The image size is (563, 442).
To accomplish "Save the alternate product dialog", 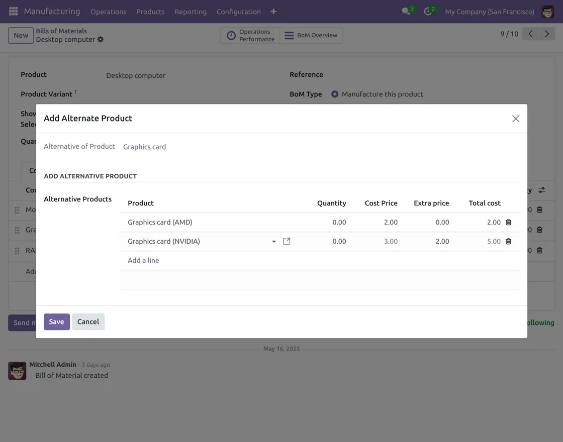I will [x=56, y=321].
